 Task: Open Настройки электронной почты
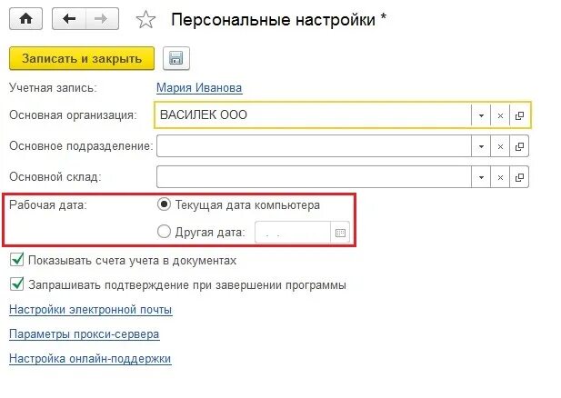click(91, 309)
